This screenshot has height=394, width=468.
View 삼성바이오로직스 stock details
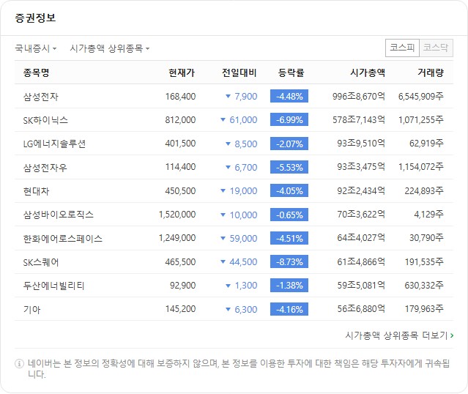point(59,215)
